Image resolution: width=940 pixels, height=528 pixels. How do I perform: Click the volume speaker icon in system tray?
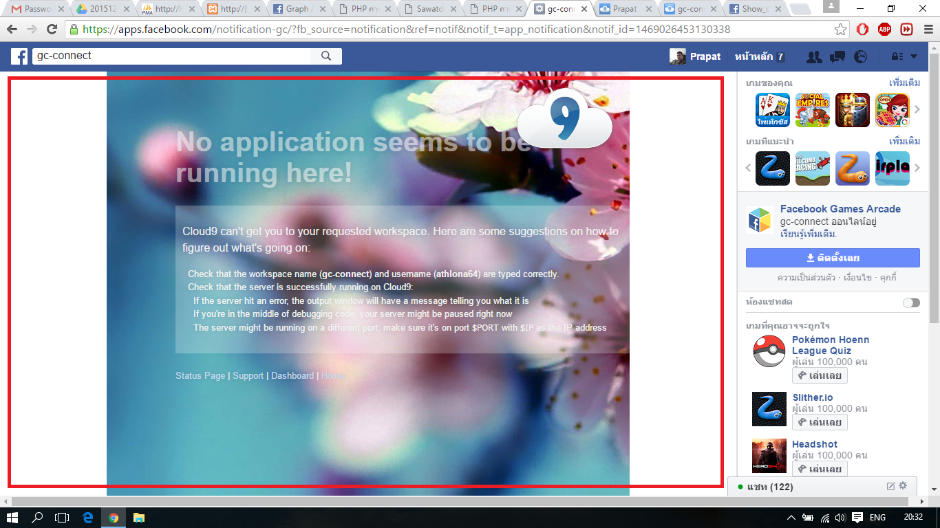point(840,517)
